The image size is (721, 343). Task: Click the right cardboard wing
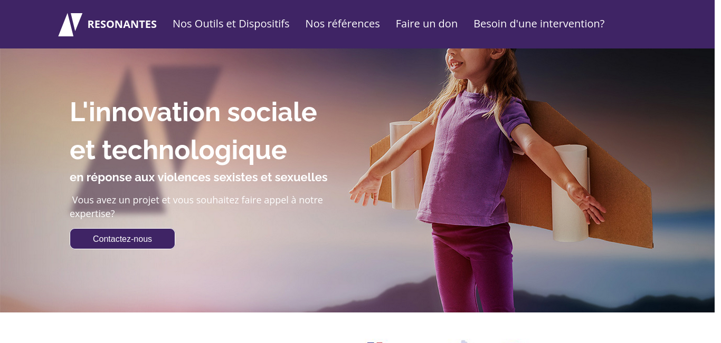pyautogui.click(x=591, y=174)
